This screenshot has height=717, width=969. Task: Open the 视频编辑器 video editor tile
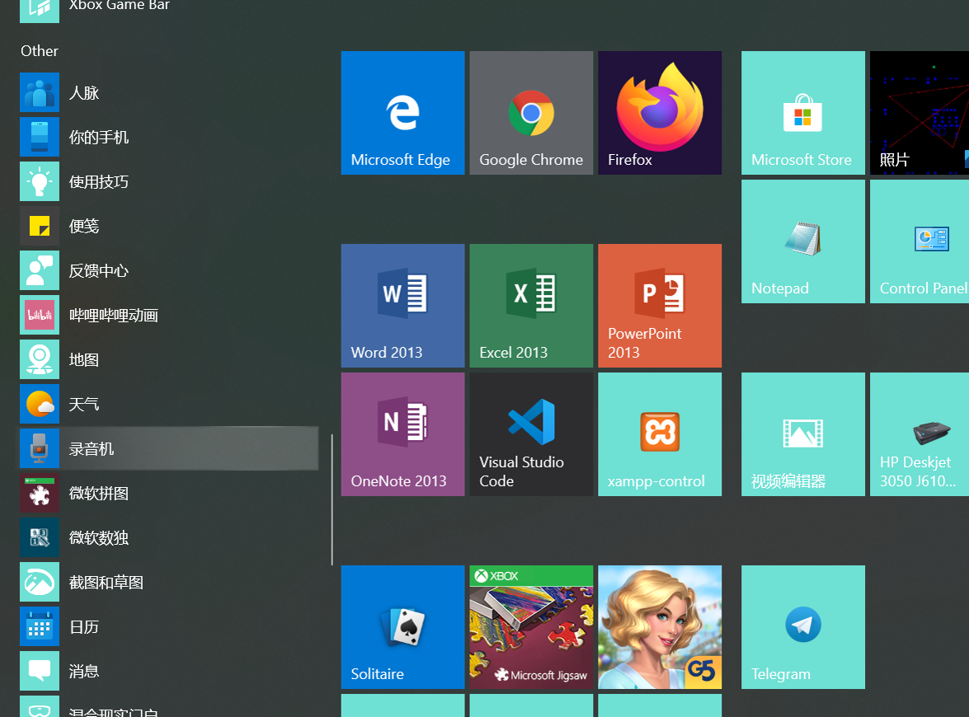[802, 434]
